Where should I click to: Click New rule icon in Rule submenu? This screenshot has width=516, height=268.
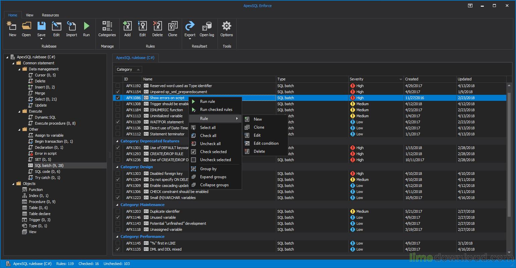[x=247, y=119]
